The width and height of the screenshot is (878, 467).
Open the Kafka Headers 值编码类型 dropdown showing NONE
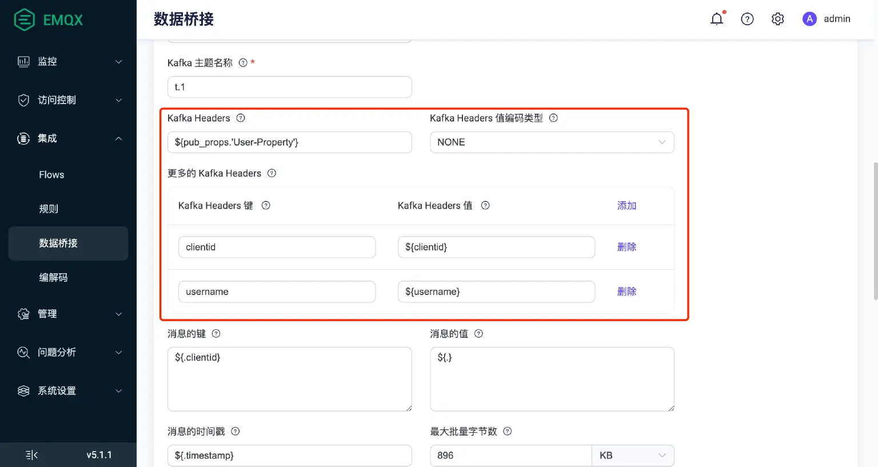pyautogui.click(x=551, y=142)
